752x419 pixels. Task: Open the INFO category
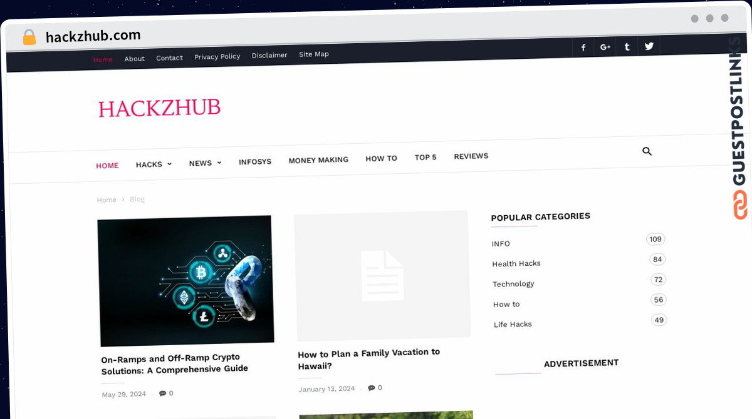(501, 244)
